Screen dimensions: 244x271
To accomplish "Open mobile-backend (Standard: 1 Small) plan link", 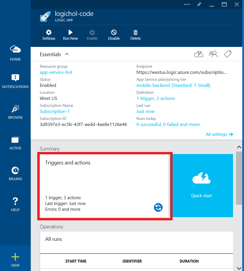I will click(173, 85).
